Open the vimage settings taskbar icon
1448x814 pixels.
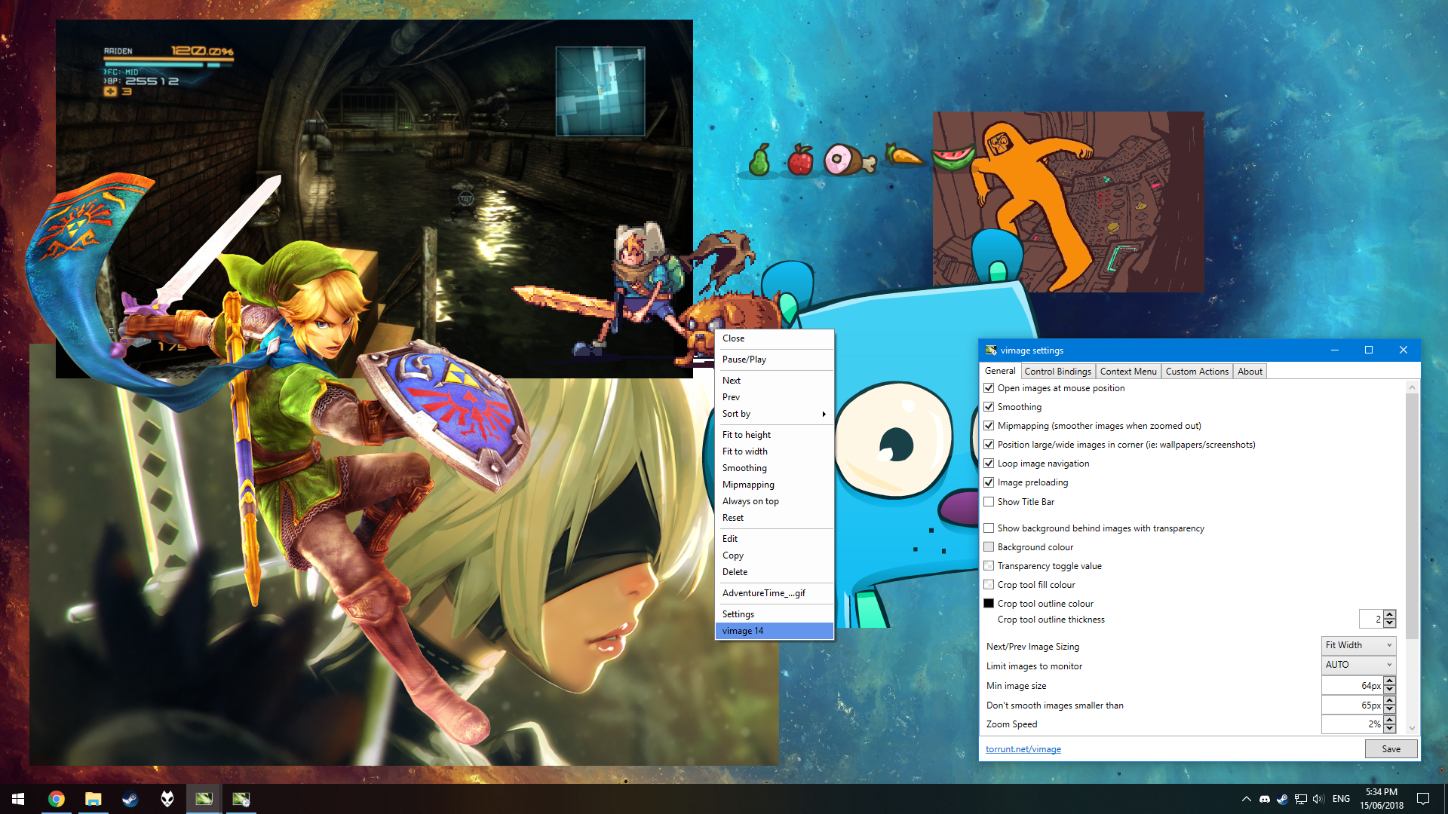pos(241,799)
